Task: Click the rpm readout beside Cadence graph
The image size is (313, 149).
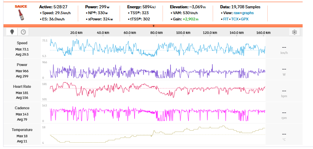Action: [x=284, y=115]
